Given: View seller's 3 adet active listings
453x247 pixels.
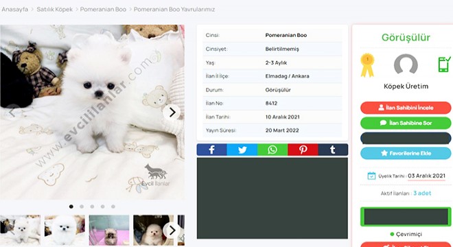Looking at the screenshot, I should (422, 193).
